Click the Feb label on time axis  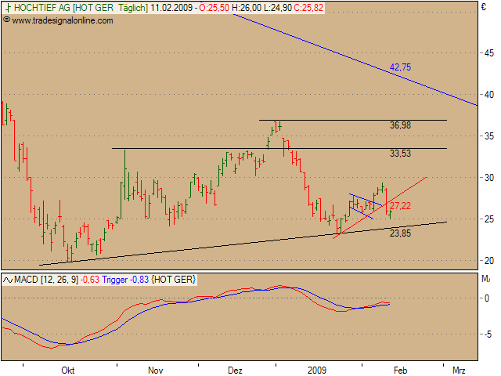click(400, 369)
